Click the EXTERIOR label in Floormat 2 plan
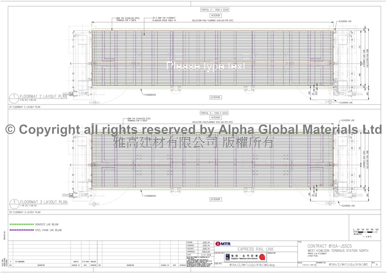387x273 pixels. point(215,97)
